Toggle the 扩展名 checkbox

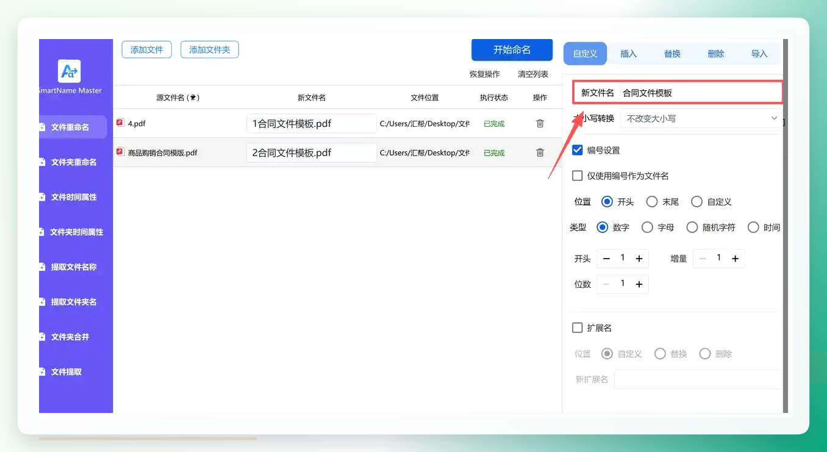pyautogui.click(x=578, y=328)
